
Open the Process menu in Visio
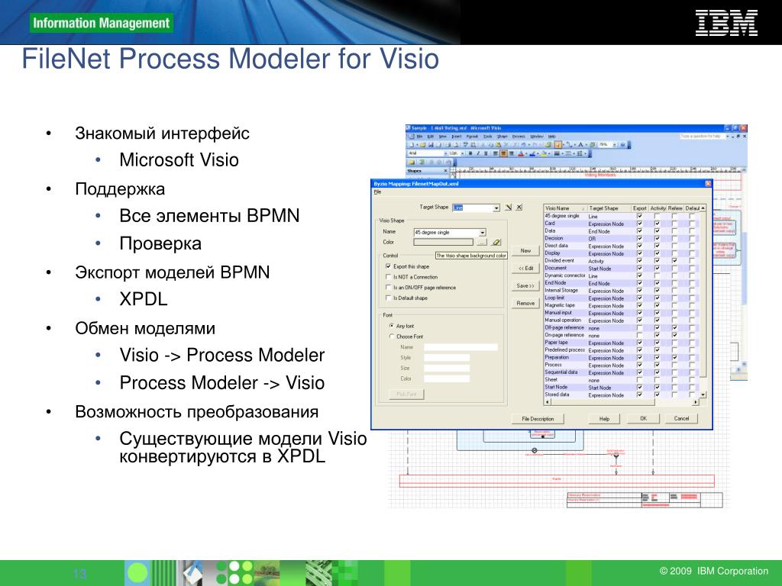tap(519, 136)
